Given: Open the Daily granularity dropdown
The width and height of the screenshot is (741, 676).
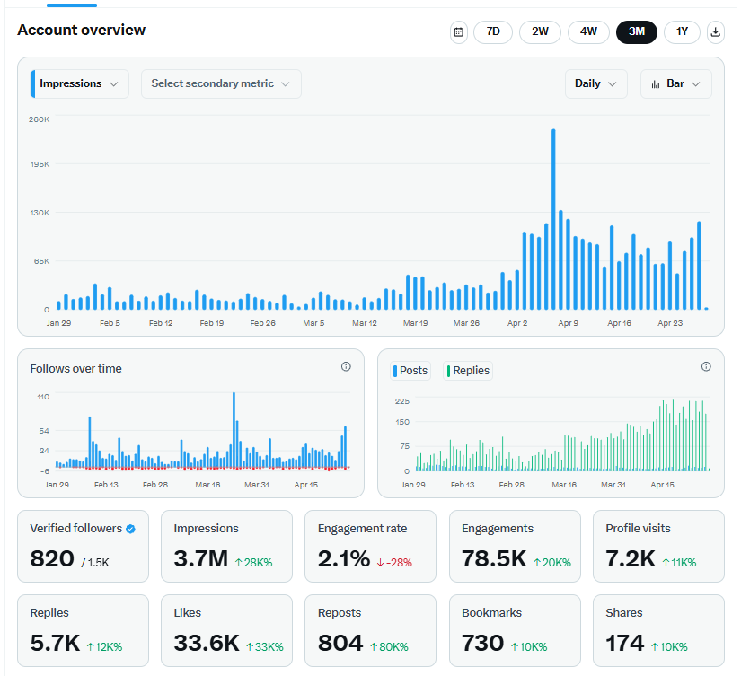Looking at the screenshot, I should pyautogui.click(x=595, y=84).
